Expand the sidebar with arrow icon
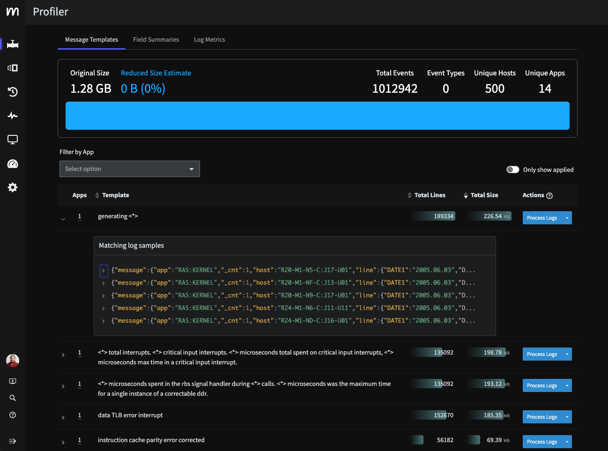This screenshot has height=451, width=608. [x=13, y=441]
